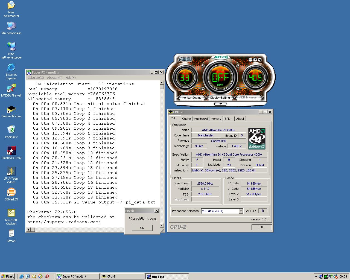Click the Loop 19 finished line

[x=75, y=197]
